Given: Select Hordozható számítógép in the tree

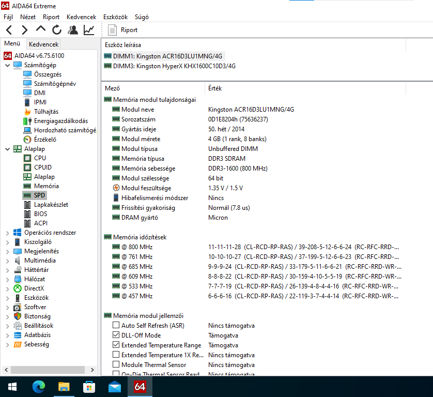Looking at the screenshot, I should click(x=65, y=130).
